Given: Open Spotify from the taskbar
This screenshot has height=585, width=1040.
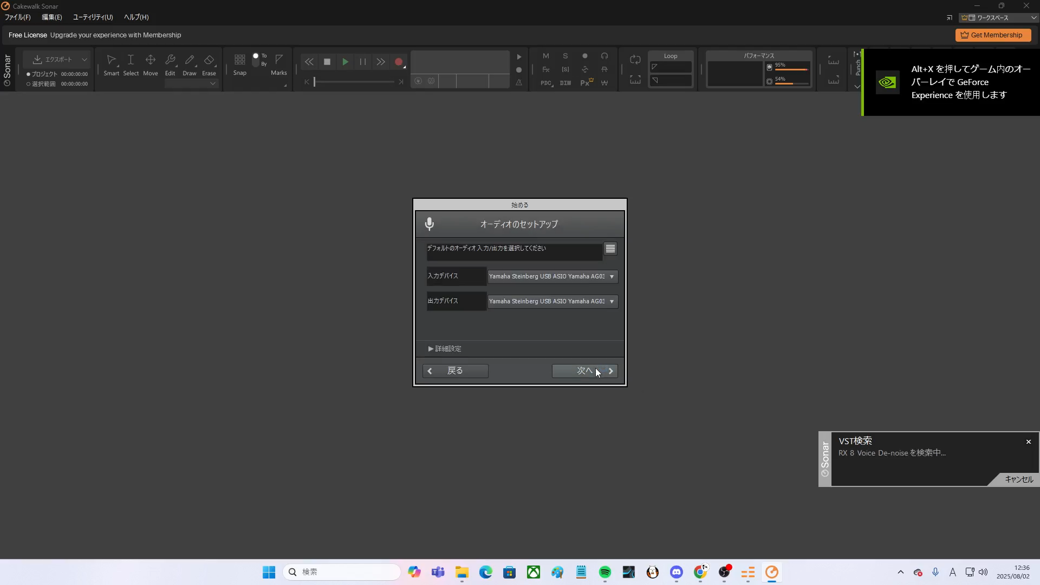Looking at the screenshot, I should [x=605, y=573].
